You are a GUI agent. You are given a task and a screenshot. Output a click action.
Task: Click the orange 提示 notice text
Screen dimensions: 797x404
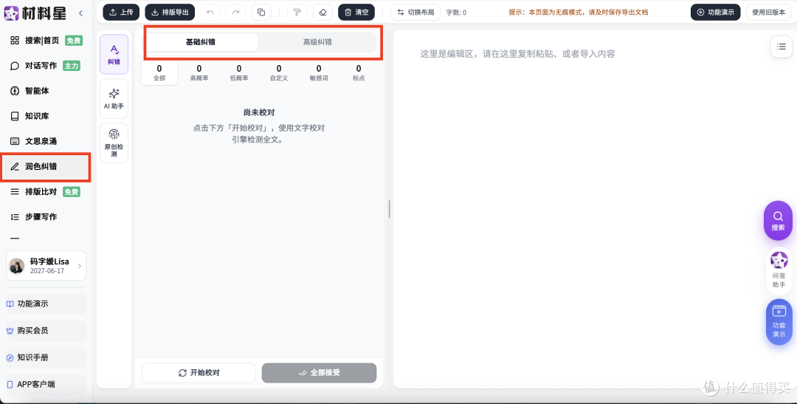click(x=579, y=13)
